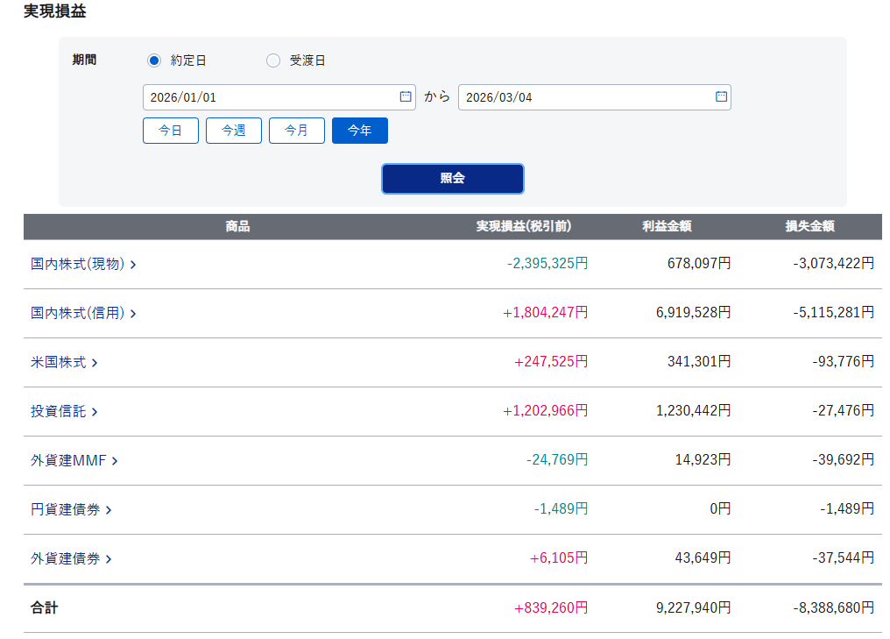View 米国株式 realized profit details

59,362
